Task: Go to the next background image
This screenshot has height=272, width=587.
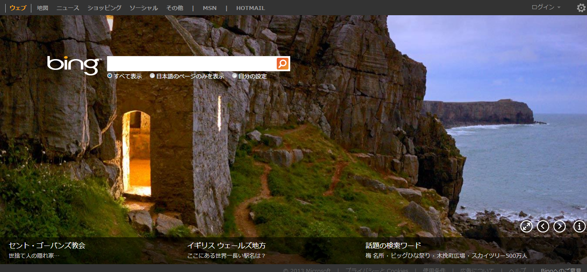Action: tap(560, 226)
